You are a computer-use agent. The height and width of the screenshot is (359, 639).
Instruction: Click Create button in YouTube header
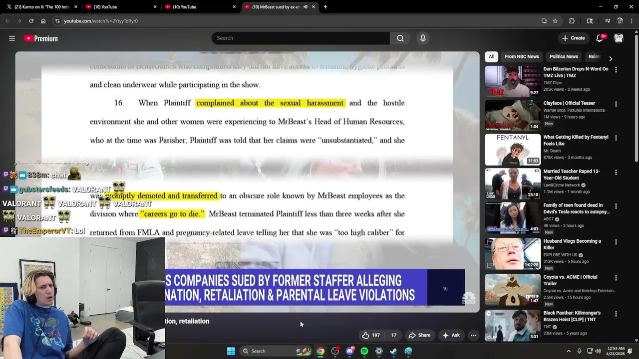(x=573, y=38)
